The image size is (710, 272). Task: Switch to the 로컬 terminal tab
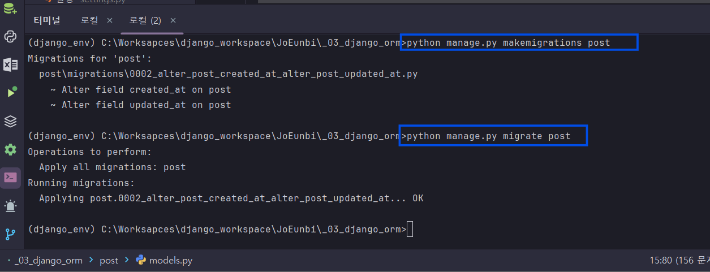tap(89, 20)
